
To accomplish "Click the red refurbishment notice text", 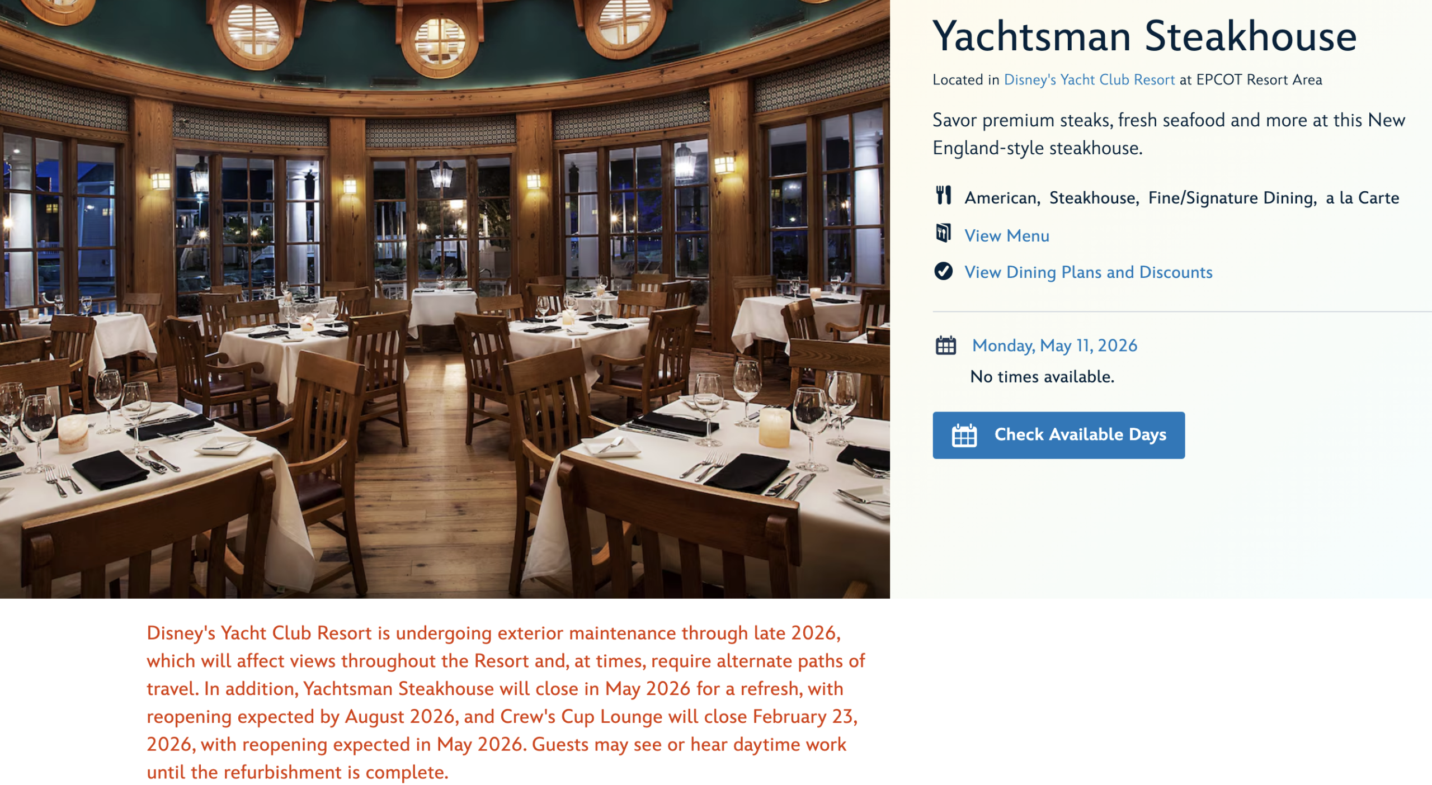I will pyautogui.click(x=506, y=702).
